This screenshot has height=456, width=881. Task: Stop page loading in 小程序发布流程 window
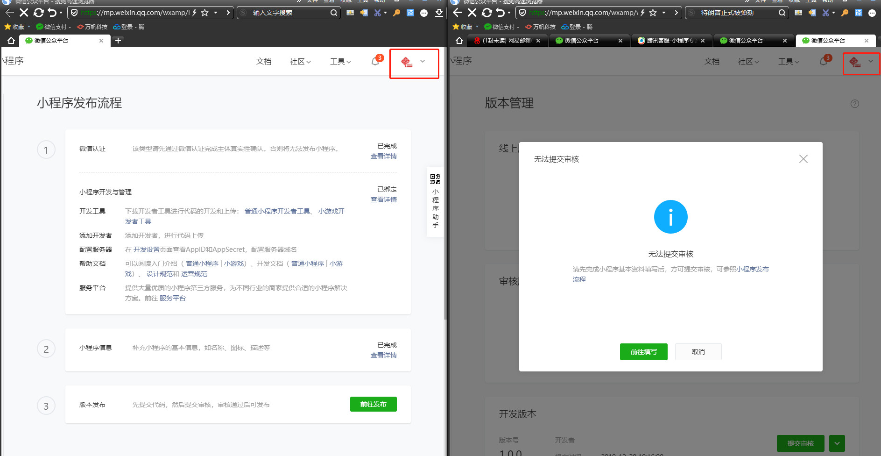tap(24, 13)
